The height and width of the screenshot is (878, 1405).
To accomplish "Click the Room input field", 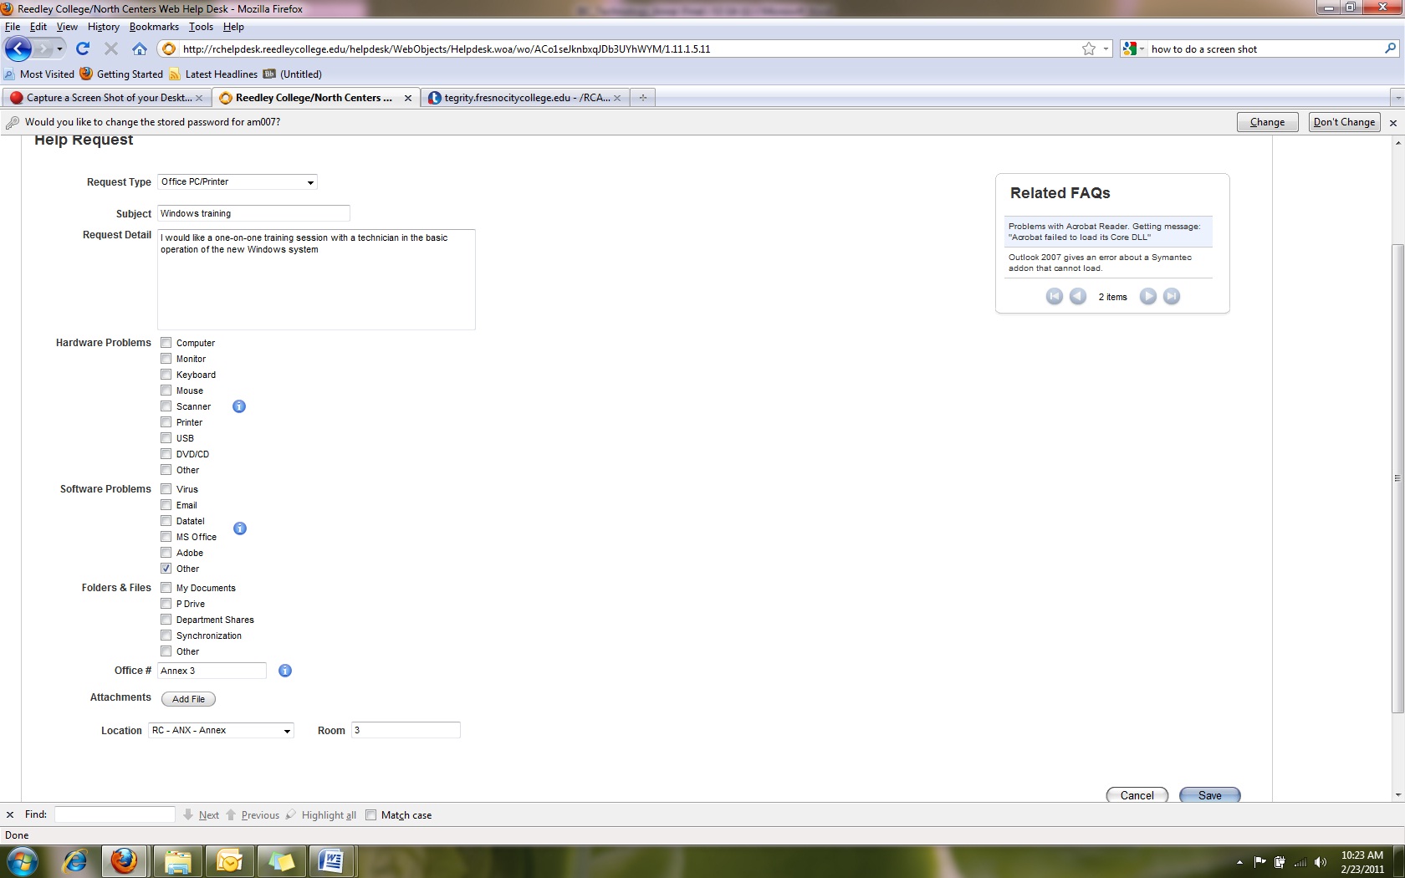I will point(406,730).
